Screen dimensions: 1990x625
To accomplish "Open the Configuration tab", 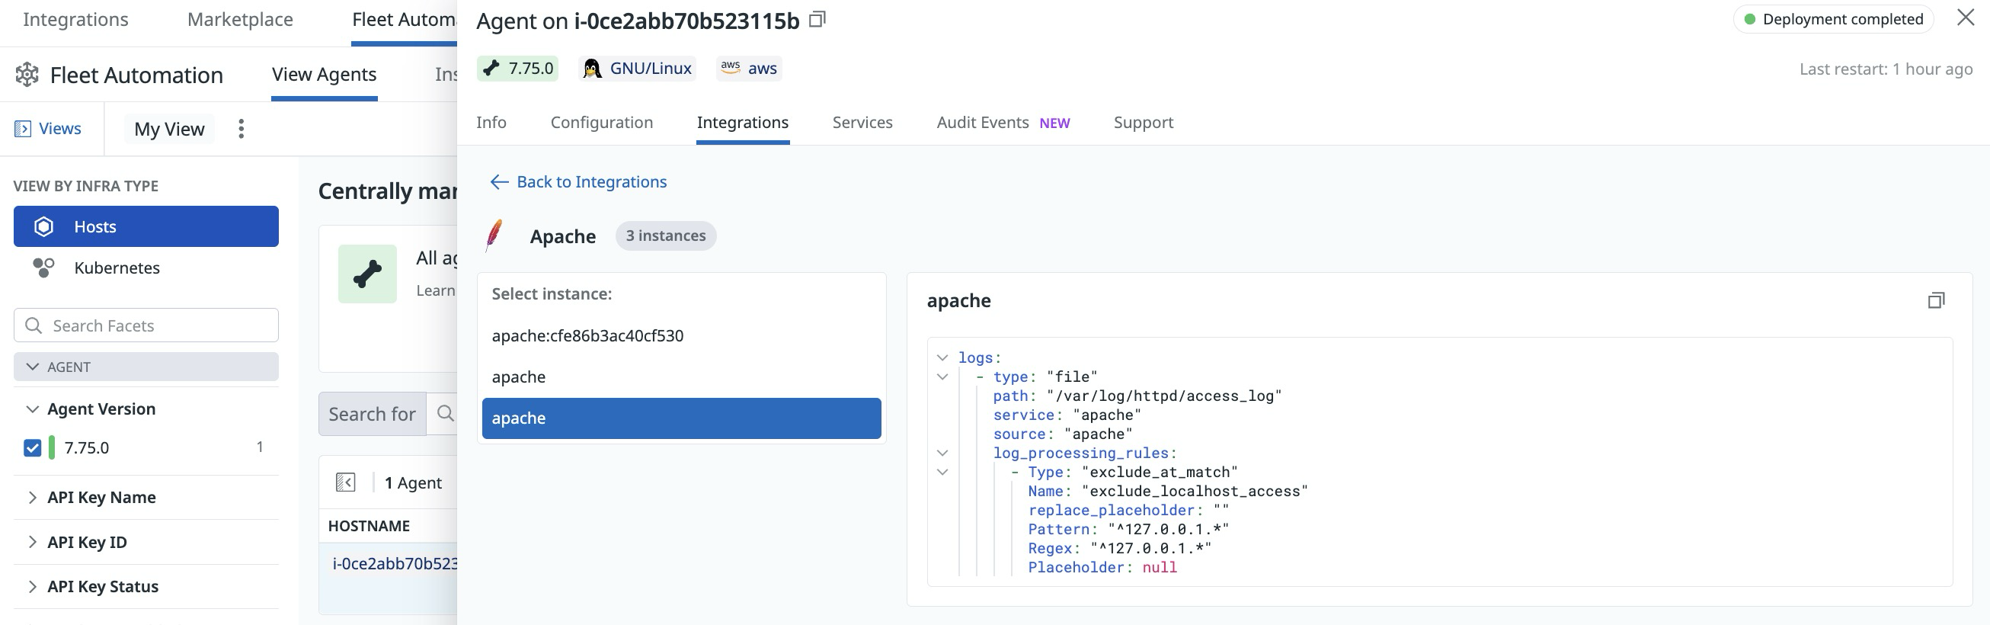I will [x=602, y=122].
